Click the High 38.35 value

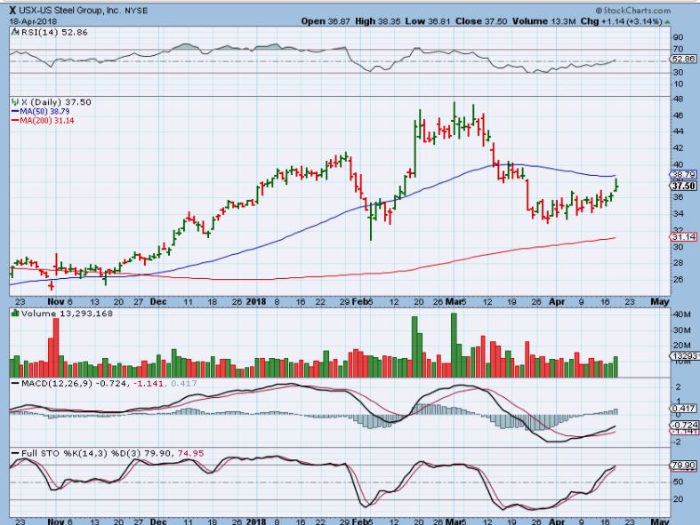pos(378,21)
